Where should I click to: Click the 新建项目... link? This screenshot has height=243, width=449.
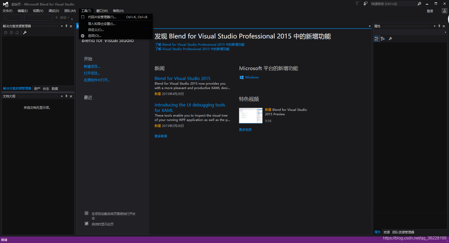[x=92, y=67]
